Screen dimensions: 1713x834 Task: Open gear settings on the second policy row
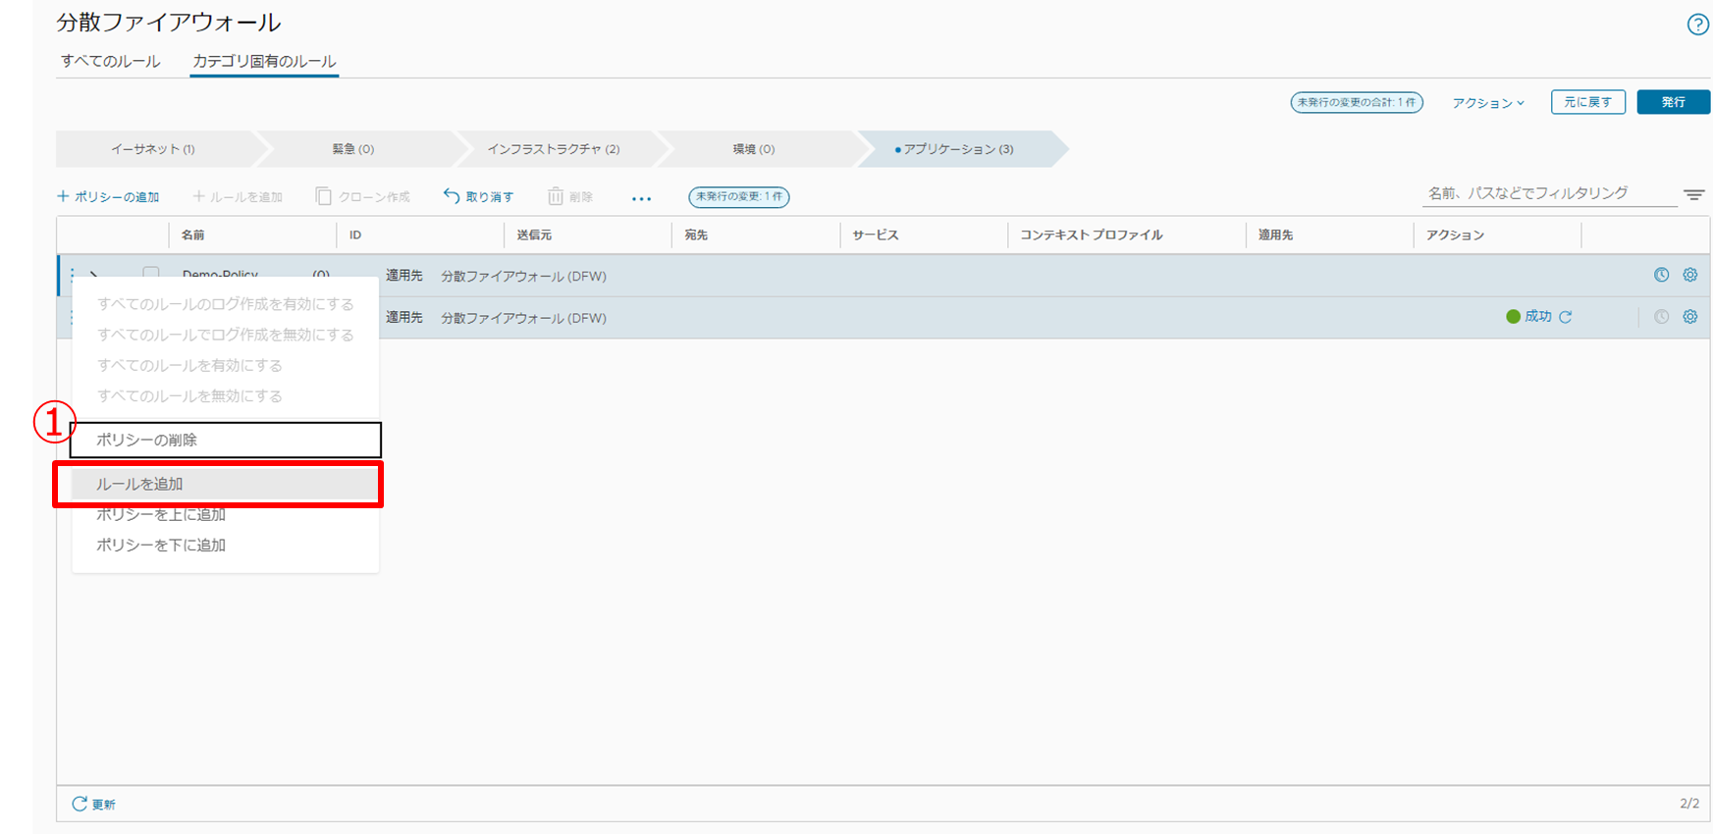(1689, 317)
